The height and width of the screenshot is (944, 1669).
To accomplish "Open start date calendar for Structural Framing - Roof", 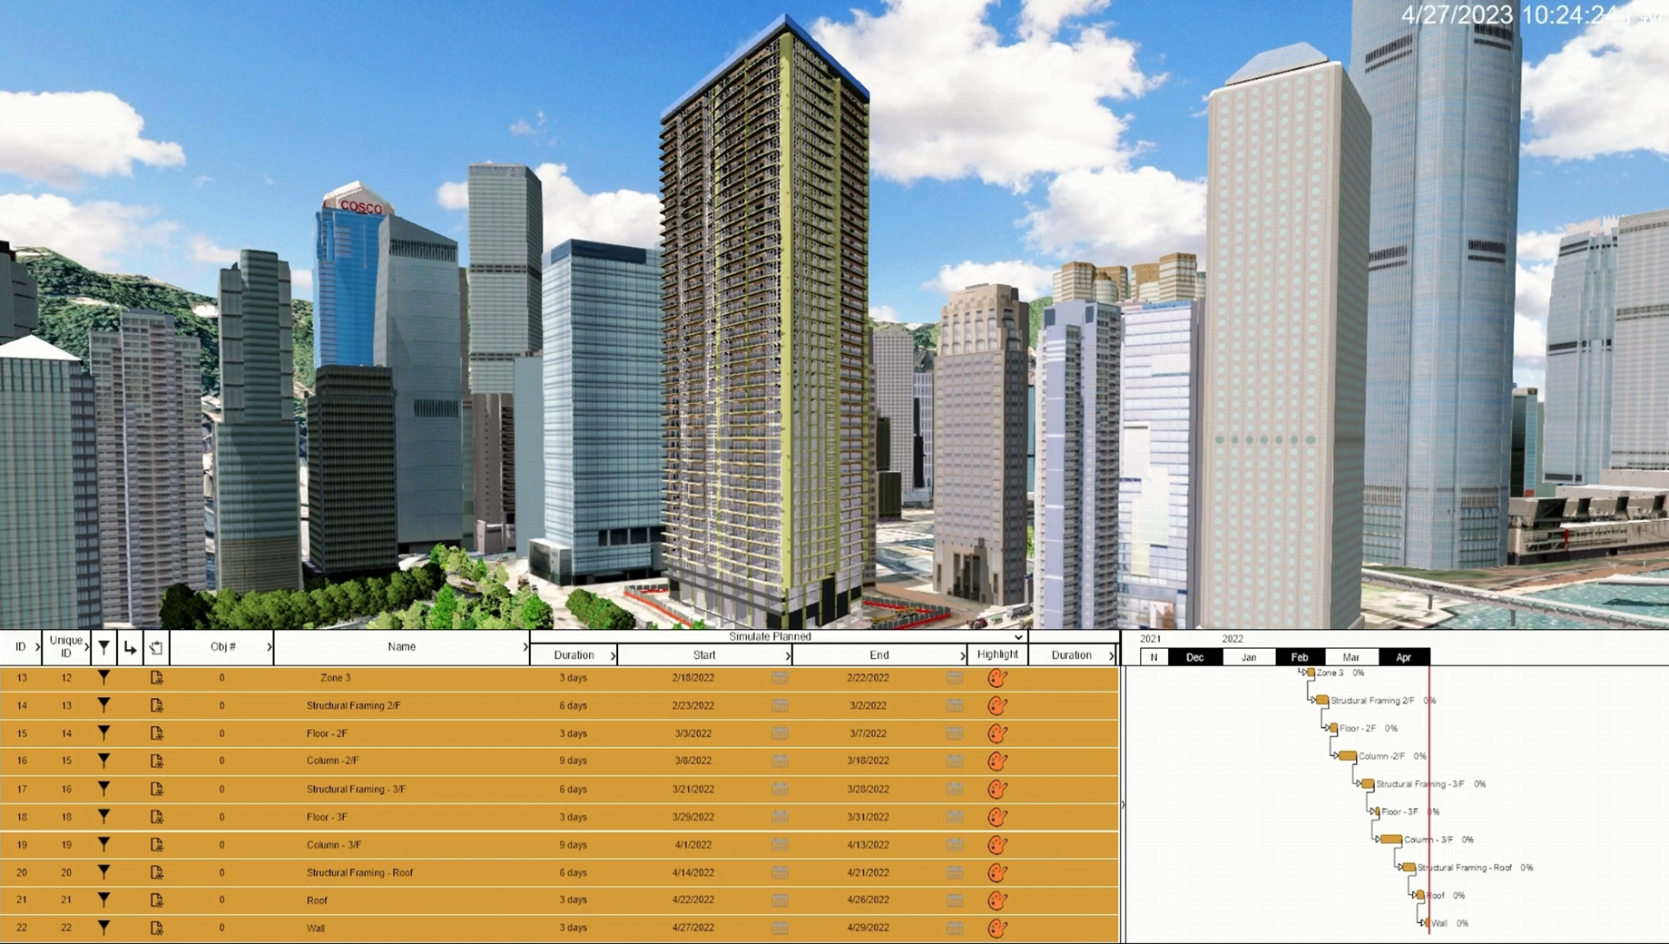I will tap(780, 872).
